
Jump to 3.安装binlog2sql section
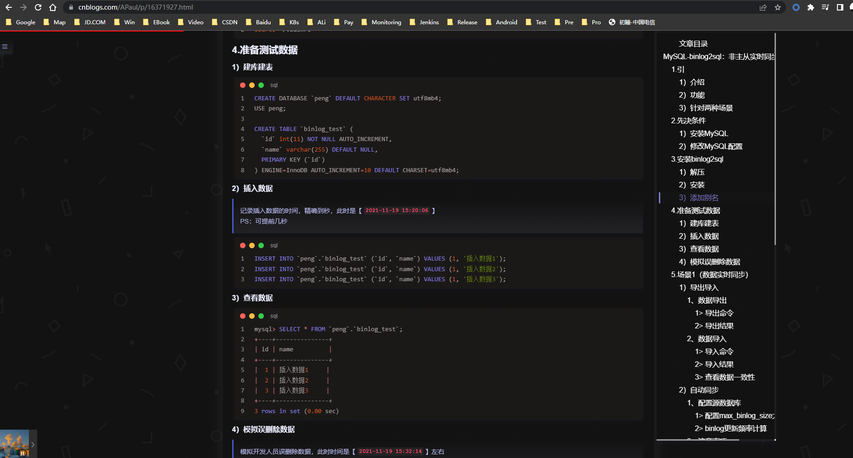[x=697, y=159]
